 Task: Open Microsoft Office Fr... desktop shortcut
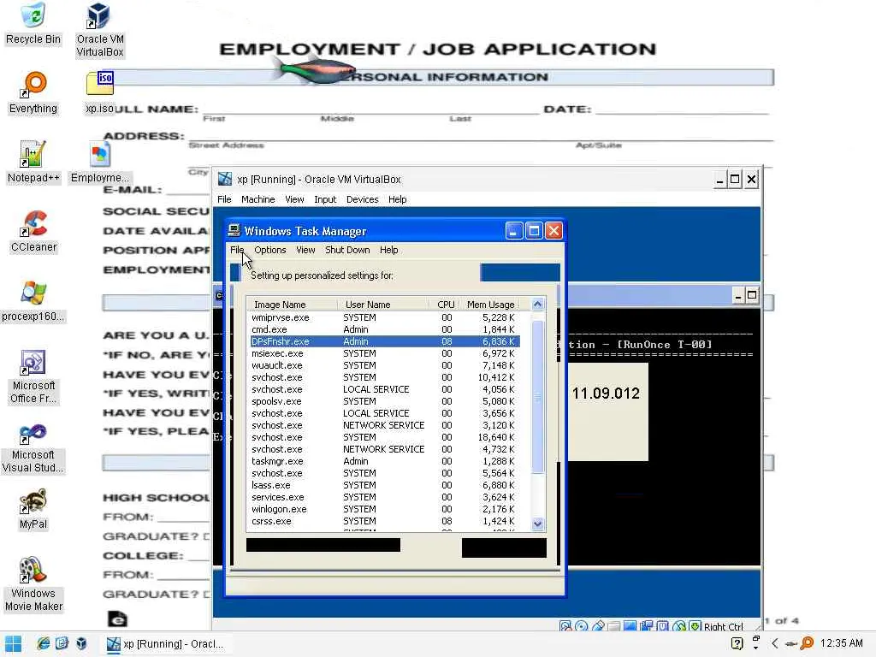(x=33, y=376)
